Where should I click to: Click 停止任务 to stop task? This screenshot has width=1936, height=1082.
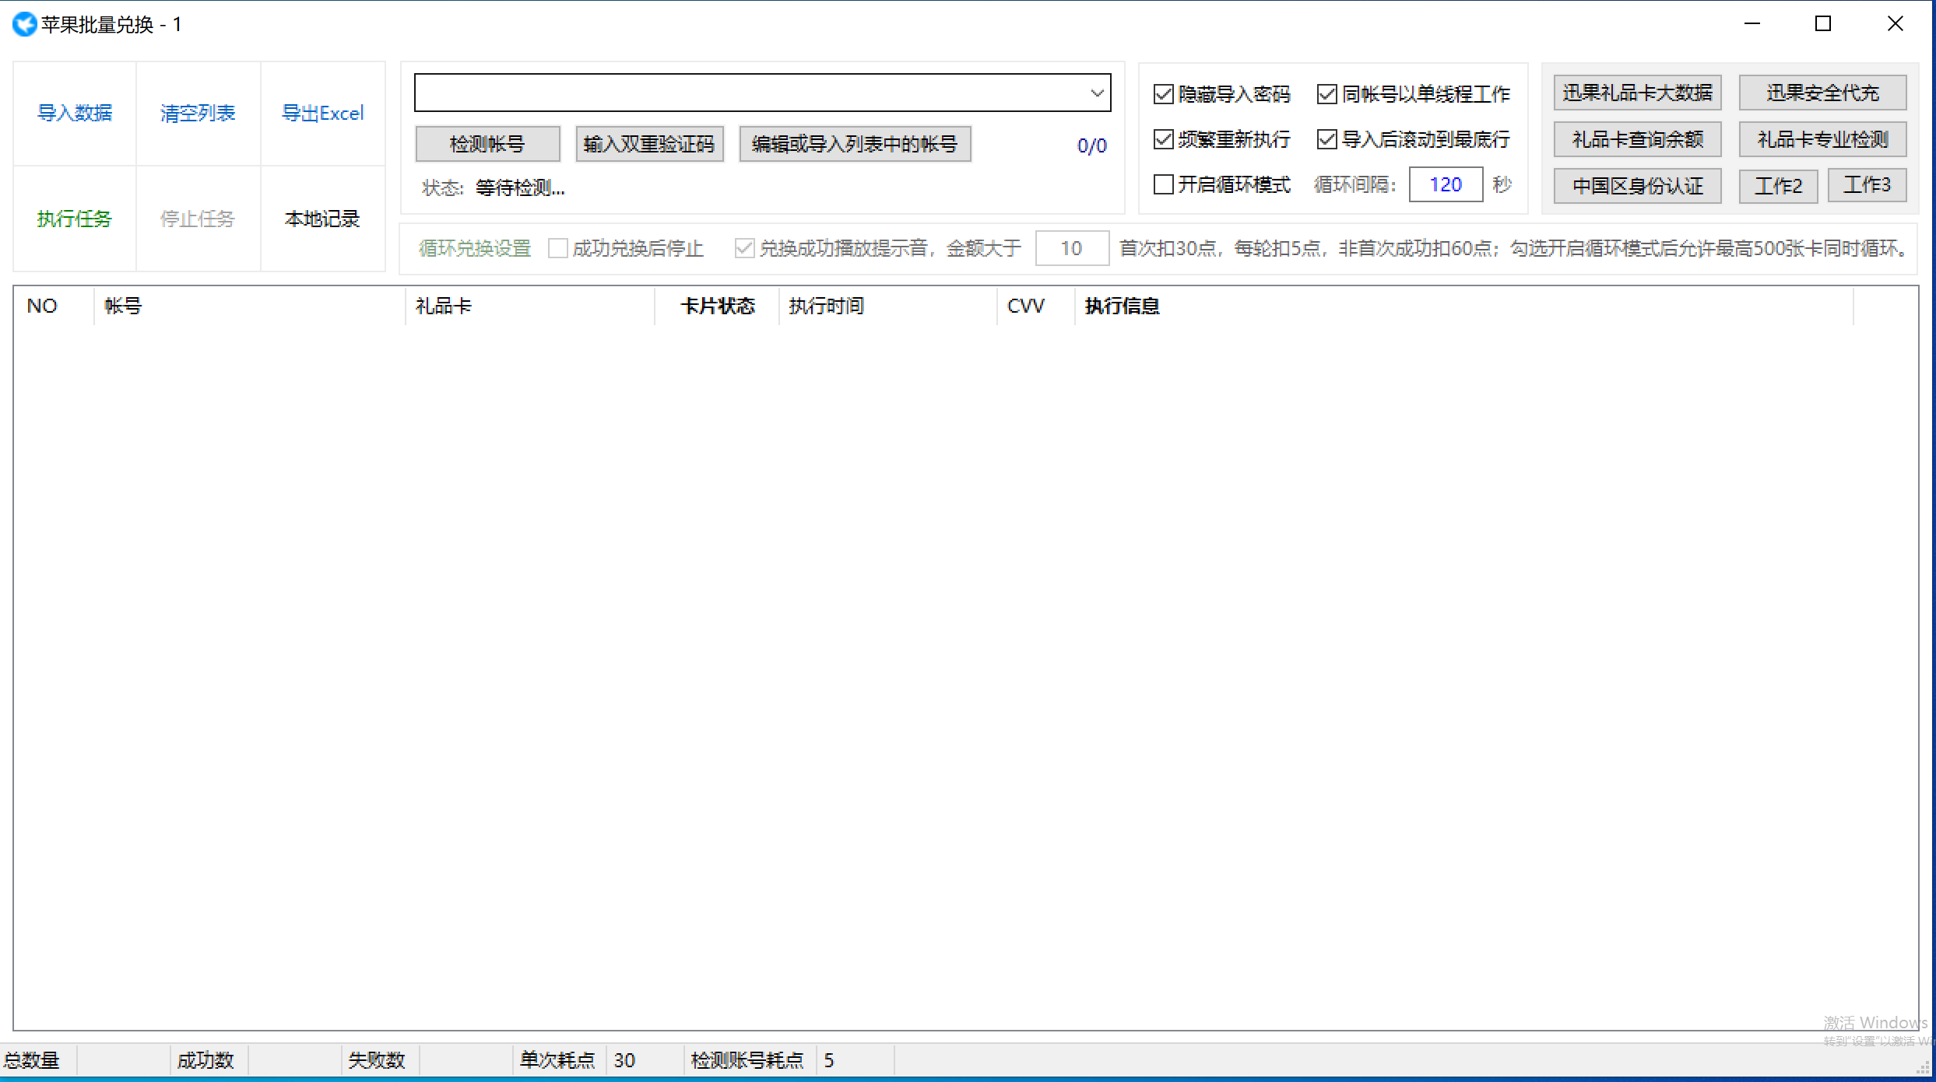tap(198, 219)
